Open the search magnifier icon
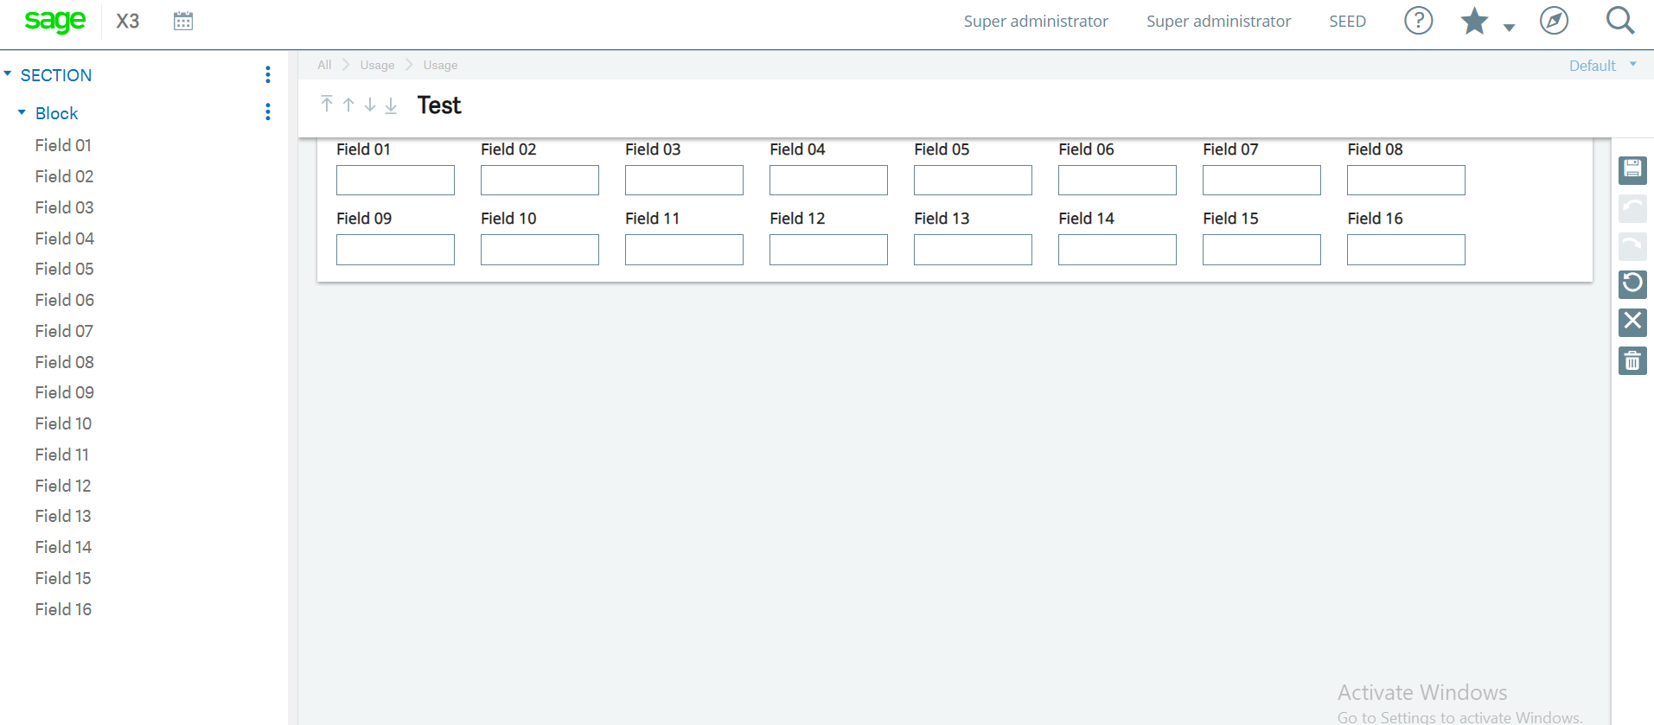The height and width of the screenshot is (725, 1654). tap(1620, 21)
